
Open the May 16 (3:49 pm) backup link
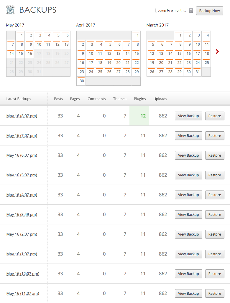click(x=22, y=214)
